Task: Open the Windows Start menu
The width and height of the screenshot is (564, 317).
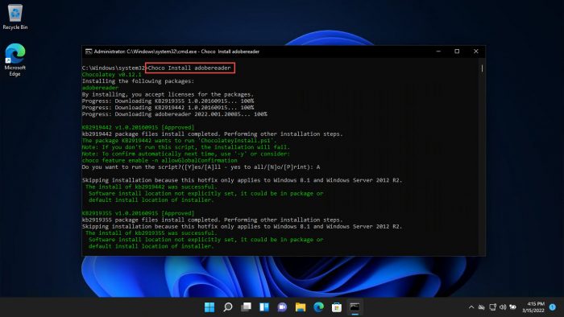Action: pyautogui.click(x=209, y=307)
